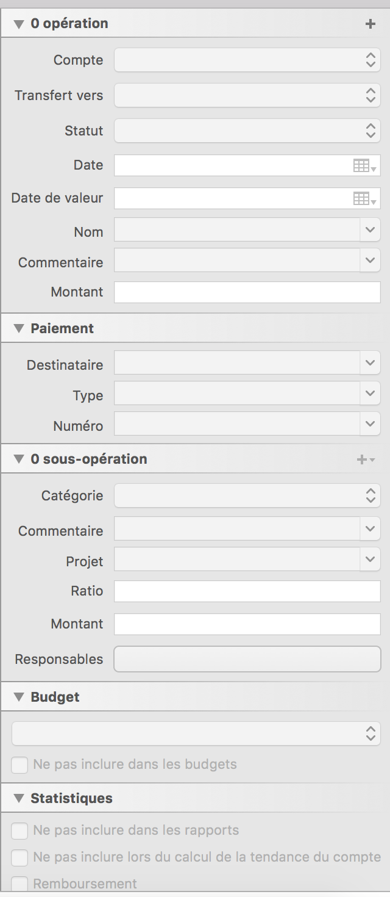
Task: Collapse the 0 opération section triangle
Action: point(19,24)
